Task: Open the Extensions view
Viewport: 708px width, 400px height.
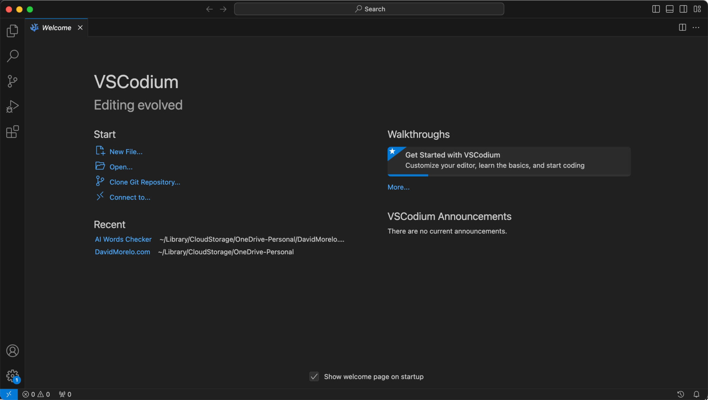Action: pyautogui.click(x=12, y=132)
